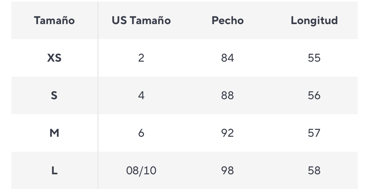Viewport: 369px width, 189px height.
Task: Click chest measurement 92
Action: click(228, 133)
